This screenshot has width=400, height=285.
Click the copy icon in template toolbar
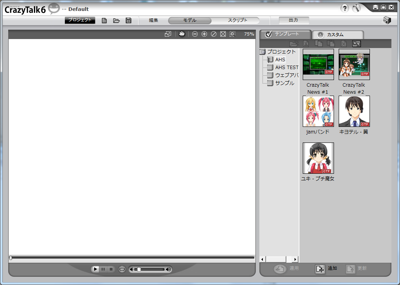pos(318,44)
